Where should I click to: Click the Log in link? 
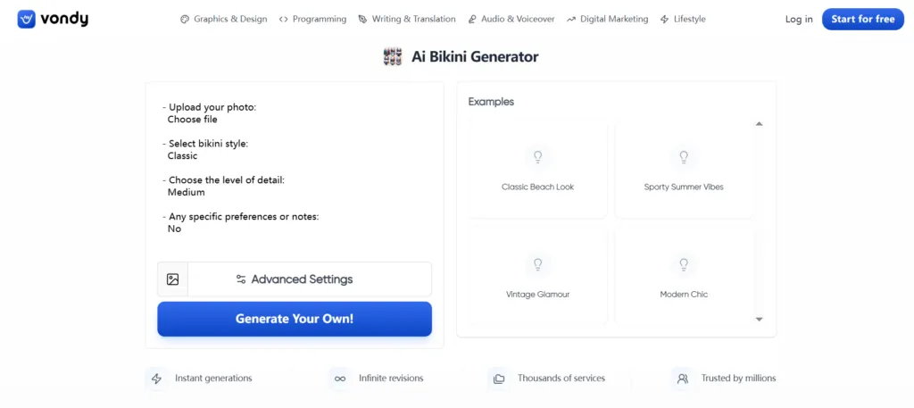pyautogui.click(x=799, y=20)
